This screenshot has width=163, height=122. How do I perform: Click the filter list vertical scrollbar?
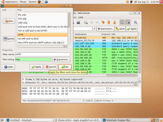[69, 28]
